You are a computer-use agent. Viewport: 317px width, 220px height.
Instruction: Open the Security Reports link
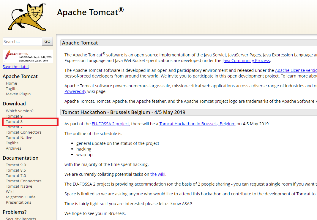[21, 219]
